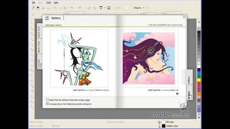Open the www.larionov.od.ua link
The height and width of the screenshot is (129, 230).
pos(99,90)
